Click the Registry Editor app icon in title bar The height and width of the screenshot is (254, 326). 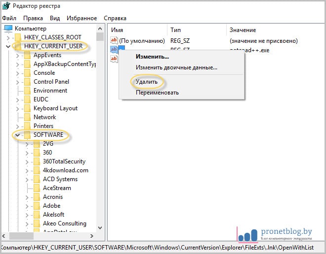pos(6,6)
